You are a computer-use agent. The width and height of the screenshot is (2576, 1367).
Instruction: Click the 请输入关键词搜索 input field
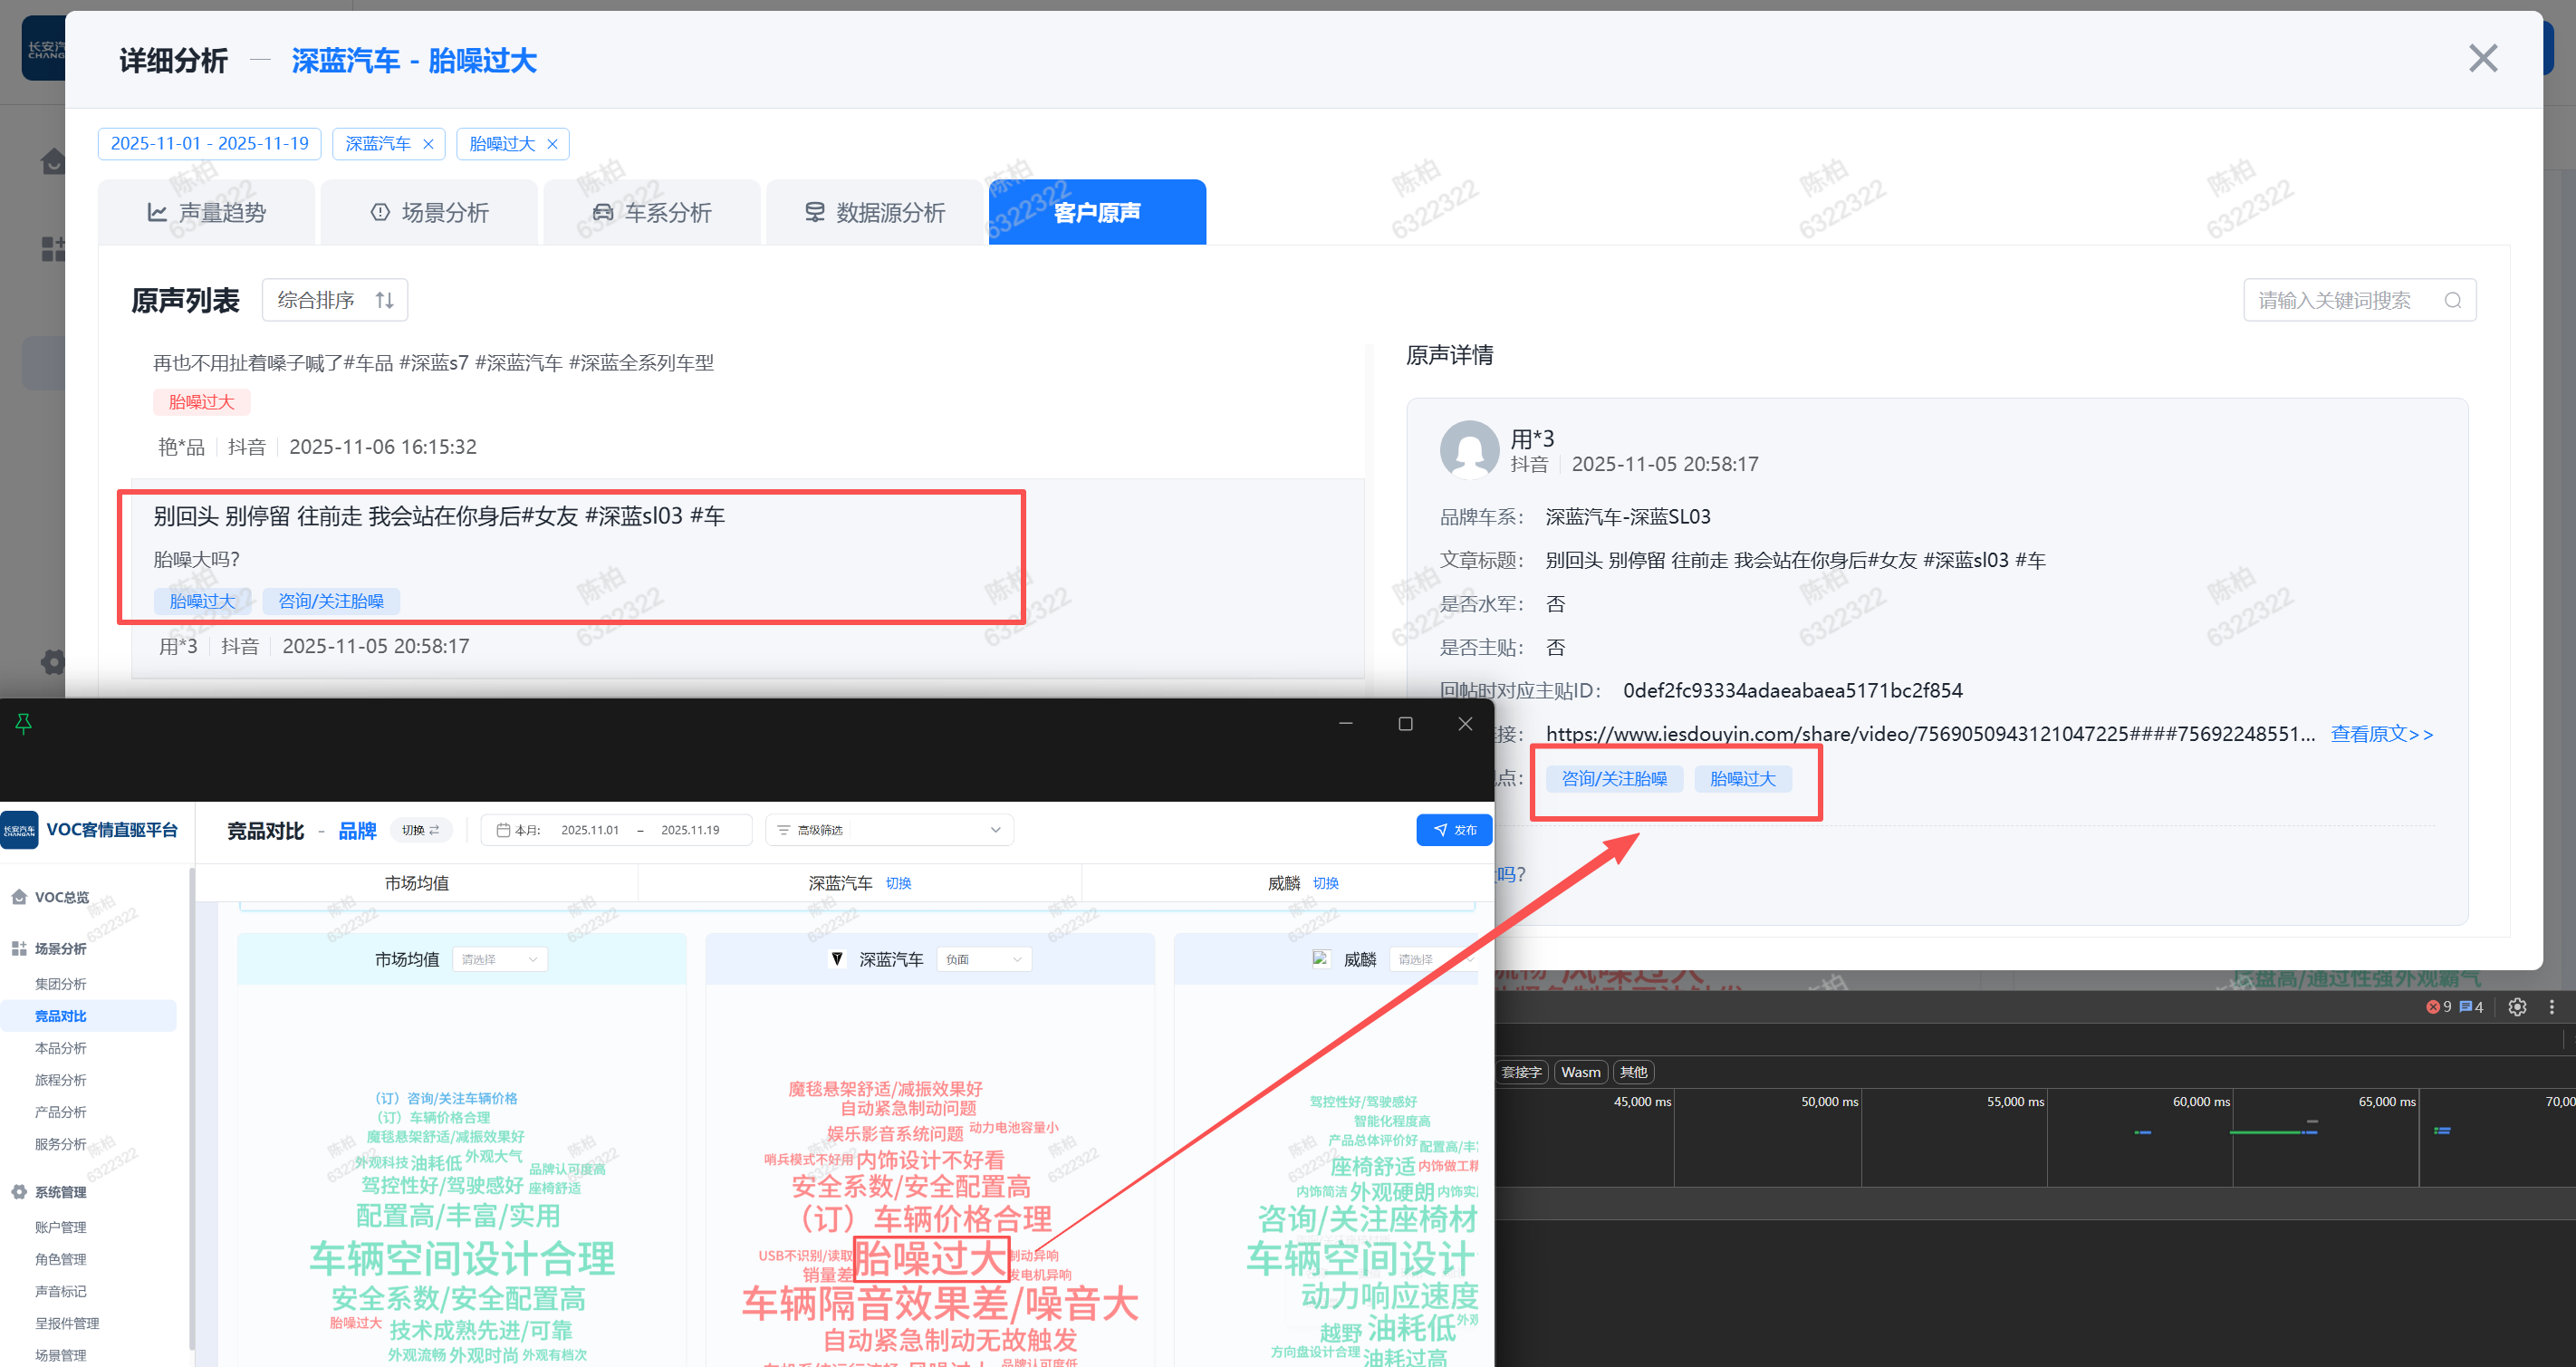click(2335, 301)
